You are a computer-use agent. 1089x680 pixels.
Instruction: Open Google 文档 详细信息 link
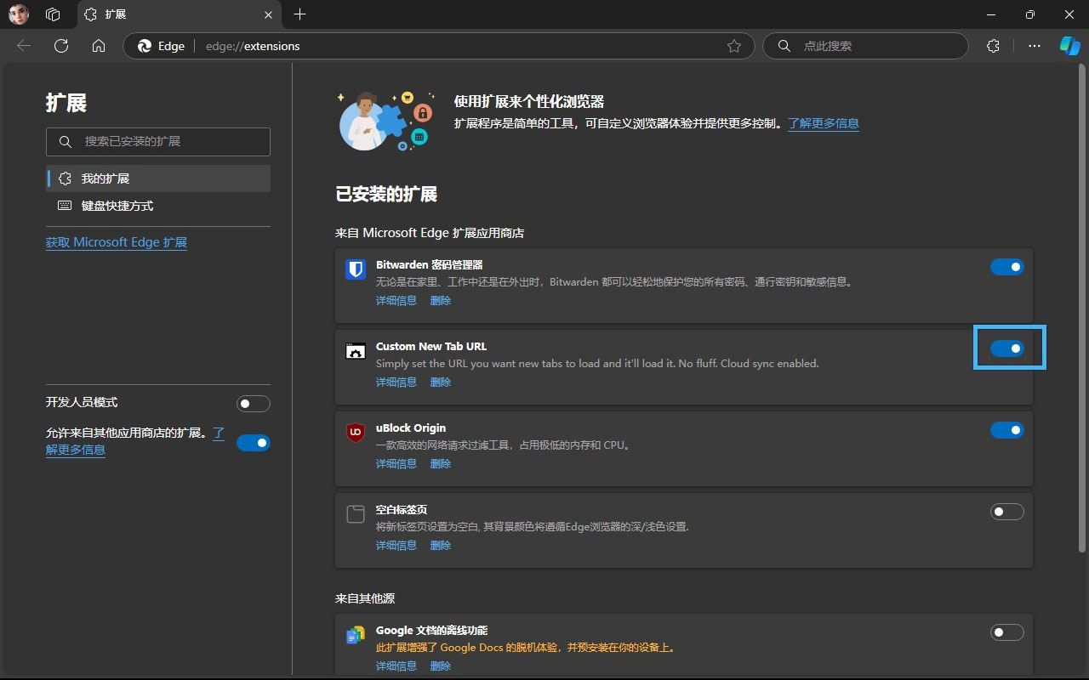[396, 666]
